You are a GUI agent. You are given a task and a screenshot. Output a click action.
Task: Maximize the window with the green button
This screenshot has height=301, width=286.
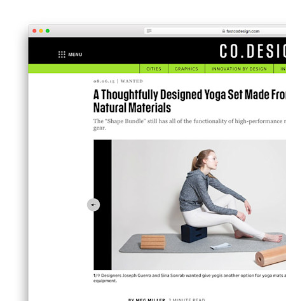48,31
